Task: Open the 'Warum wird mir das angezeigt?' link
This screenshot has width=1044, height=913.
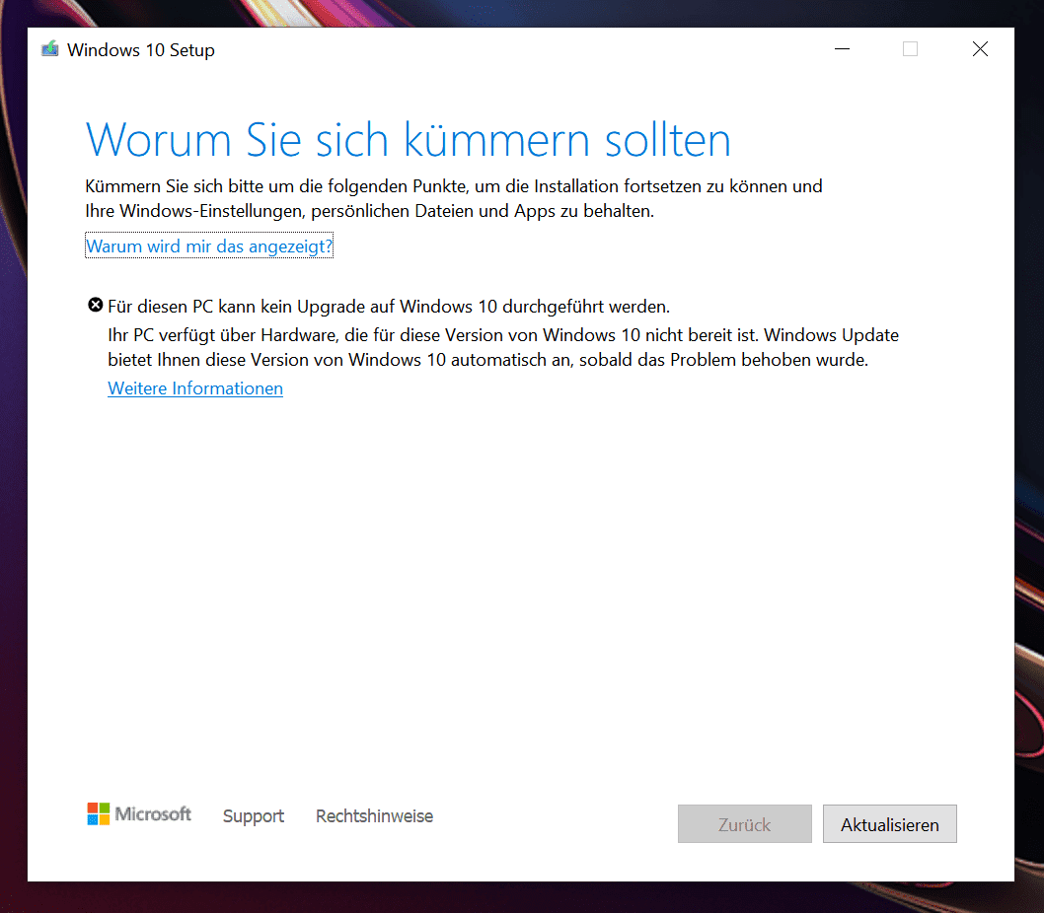Action: tap(209, 246)
